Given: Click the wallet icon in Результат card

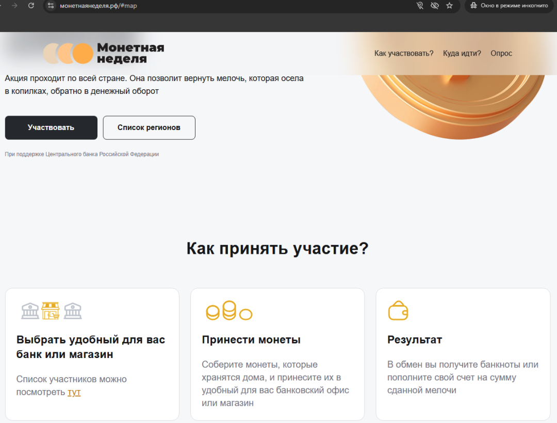Looking at the screenshot, I should pos(398,311).
